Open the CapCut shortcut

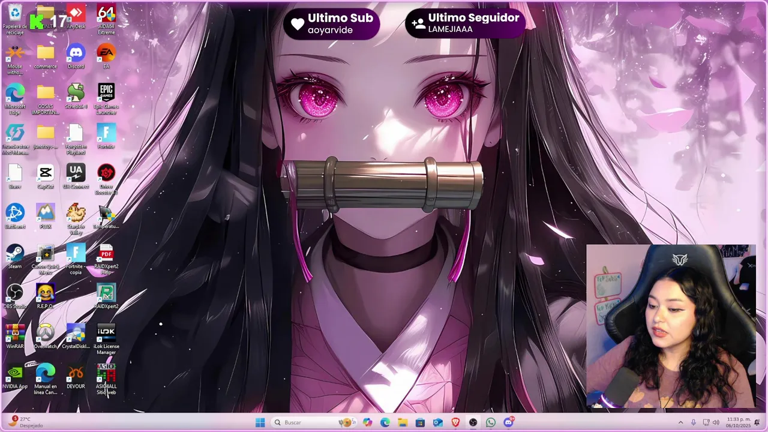[46, 177]
